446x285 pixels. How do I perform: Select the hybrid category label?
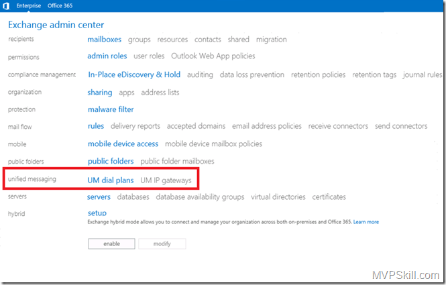pyautogui.click(x=16, y=214)
